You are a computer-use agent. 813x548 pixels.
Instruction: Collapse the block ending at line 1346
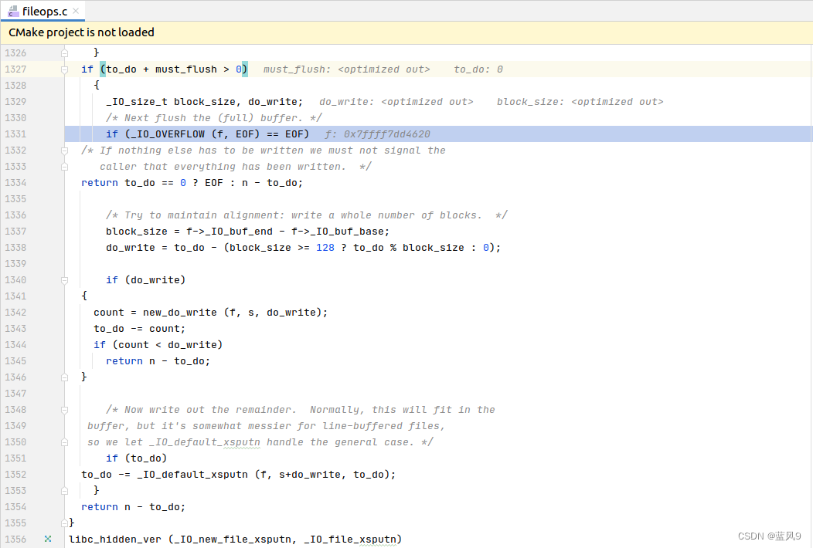[x=64, y=377]
